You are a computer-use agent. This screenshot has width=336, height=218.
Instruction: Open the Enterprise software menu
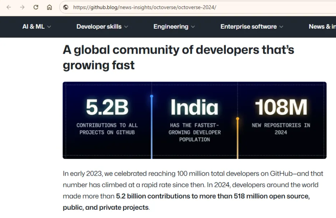tap(252, 26)
